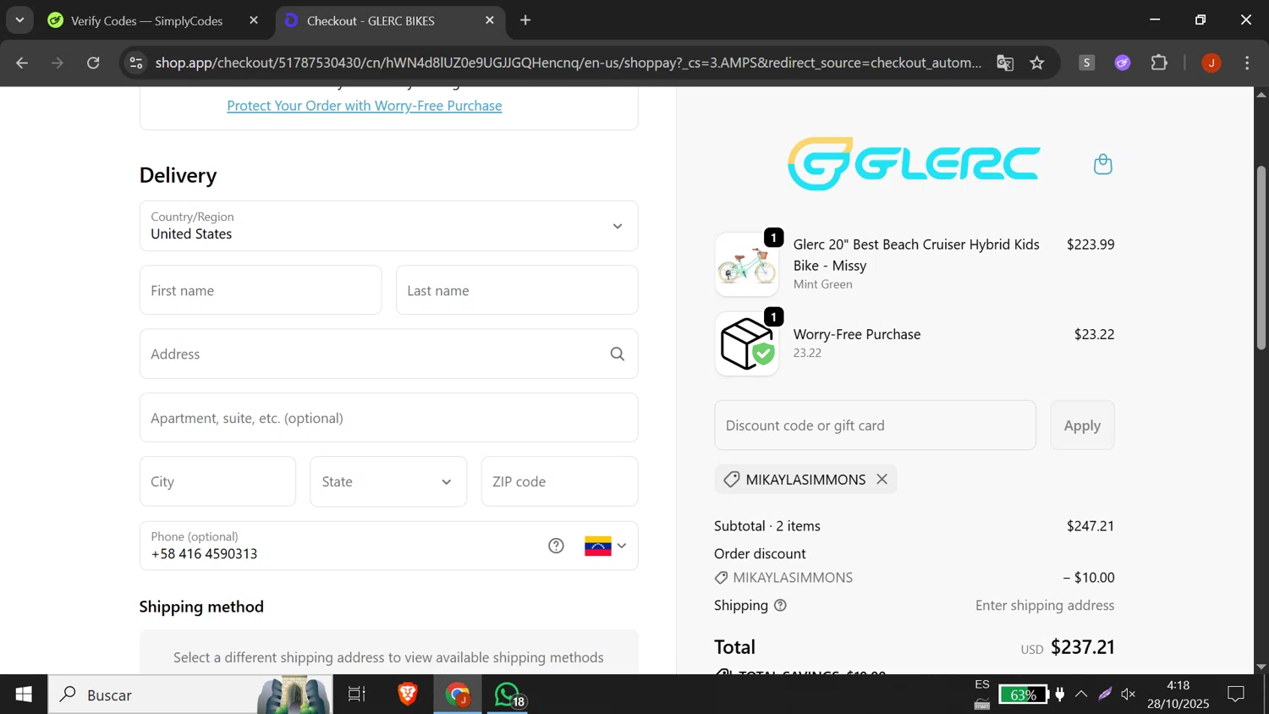This screenshot has height=714, width=1269.
Task: Click the ES language indicator
Action: (x=981, y=684)
